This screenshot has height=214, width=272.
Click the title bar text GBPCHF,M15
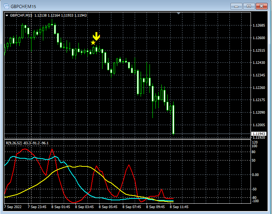23,7
